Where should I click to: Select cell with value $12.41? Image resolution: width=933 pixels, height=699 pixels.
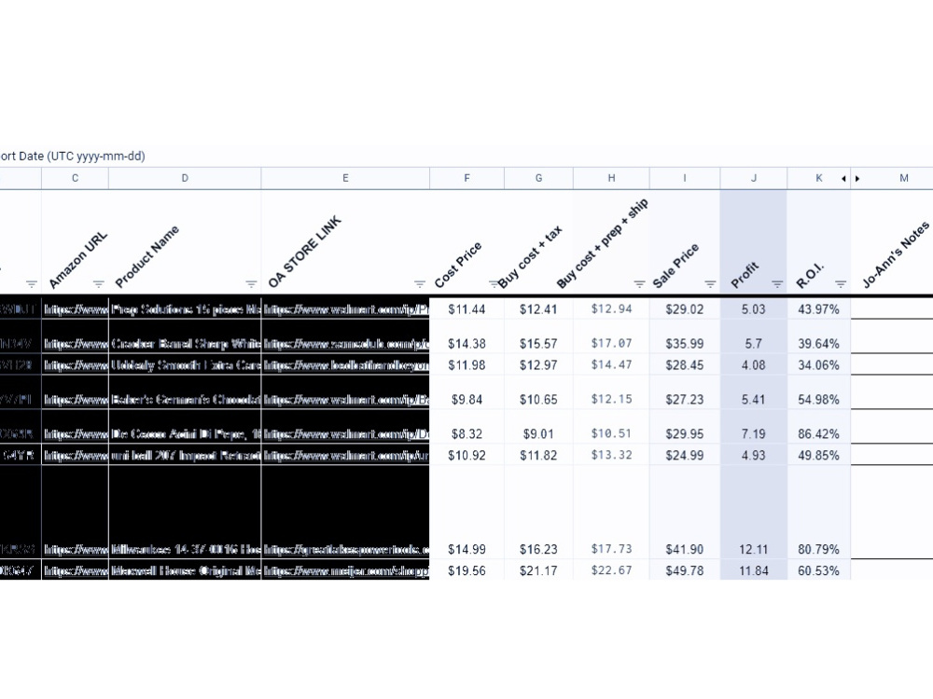(538, 309)
